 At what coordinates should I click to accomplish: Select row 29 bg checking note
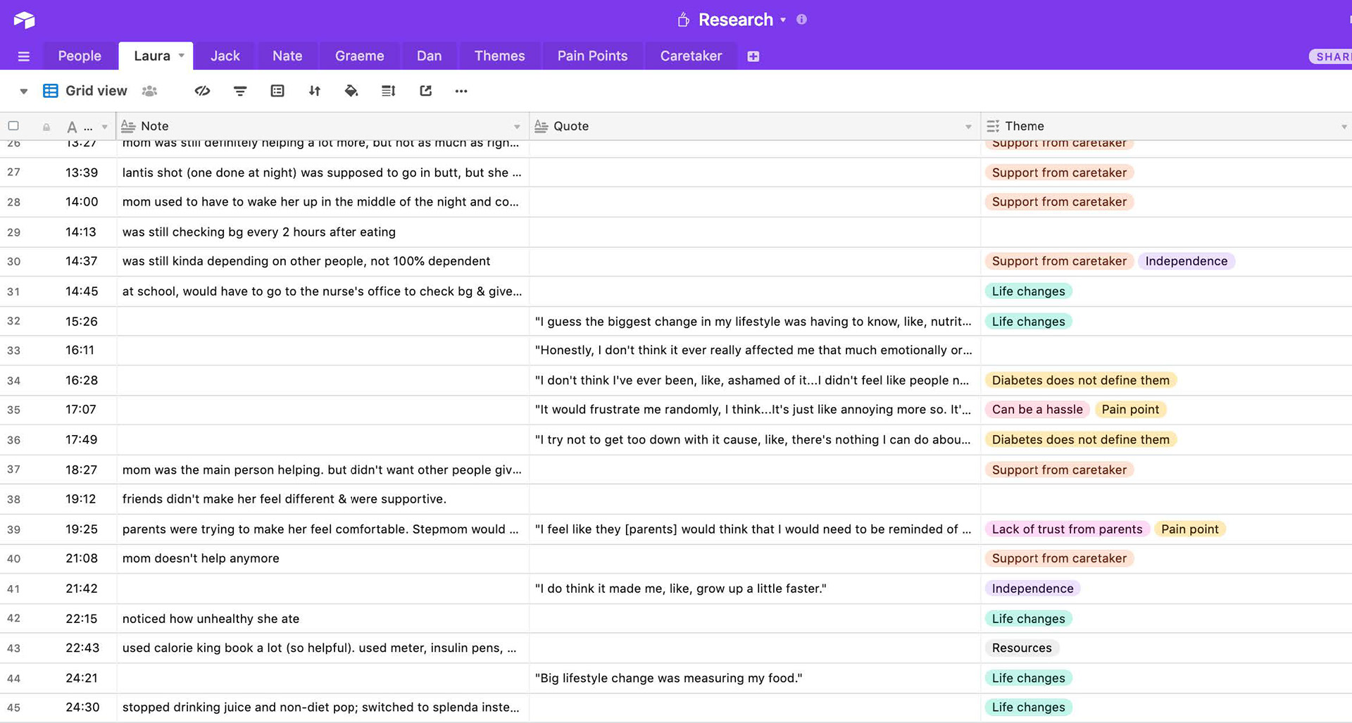[x=323, y=232]
